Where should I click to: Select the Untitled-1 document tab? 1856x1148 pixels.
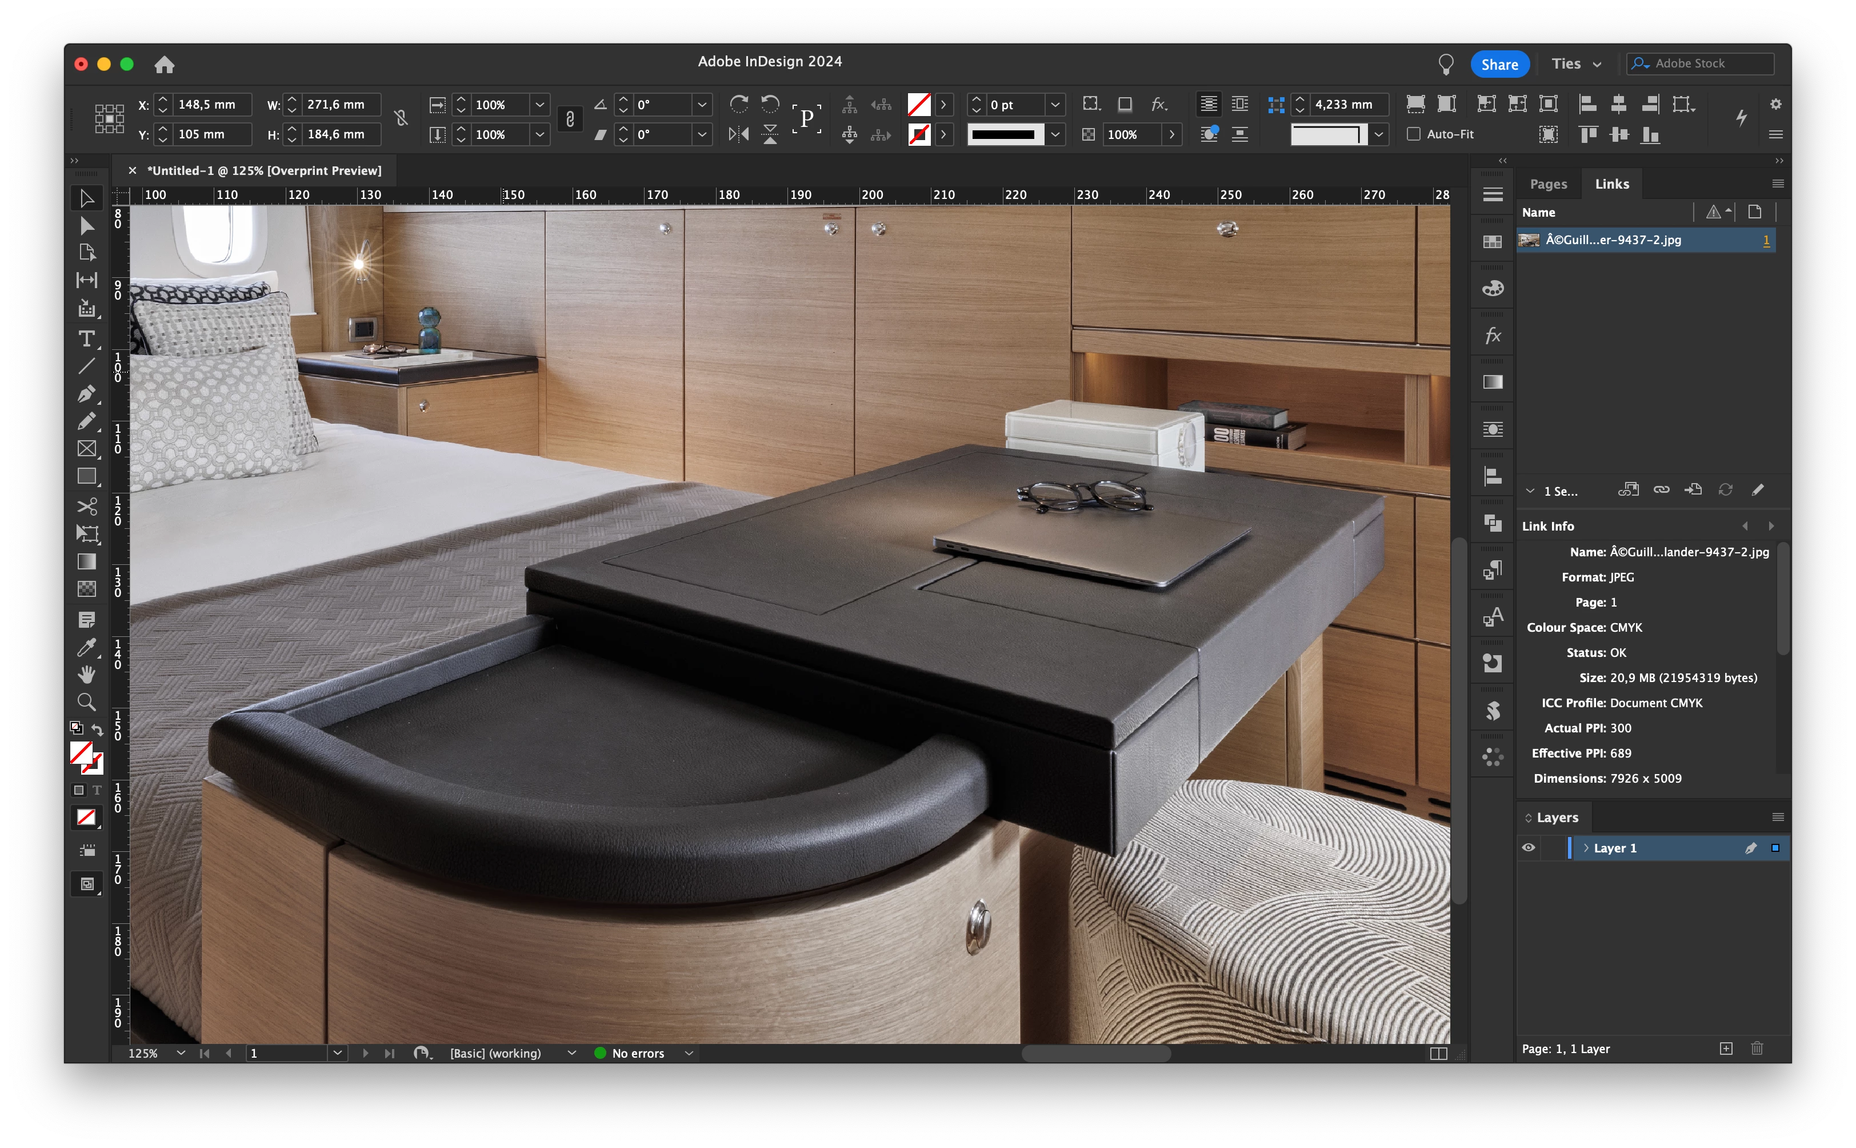[x=263, y=171]
